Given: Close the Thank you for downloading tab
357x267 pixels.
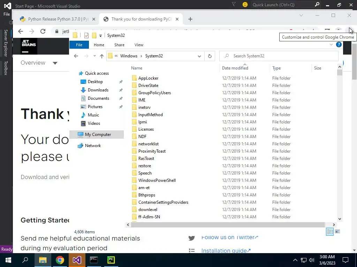Looking at the screenshot, I should tap(177, 19).
